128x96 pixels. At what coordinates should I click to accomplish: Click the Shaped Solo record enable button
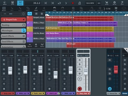pyautogui.click(x=80, y=89)
